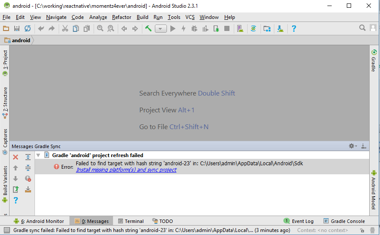Click the Save All icon
Viewport: 380px width, 235px height.
point(17,28)
